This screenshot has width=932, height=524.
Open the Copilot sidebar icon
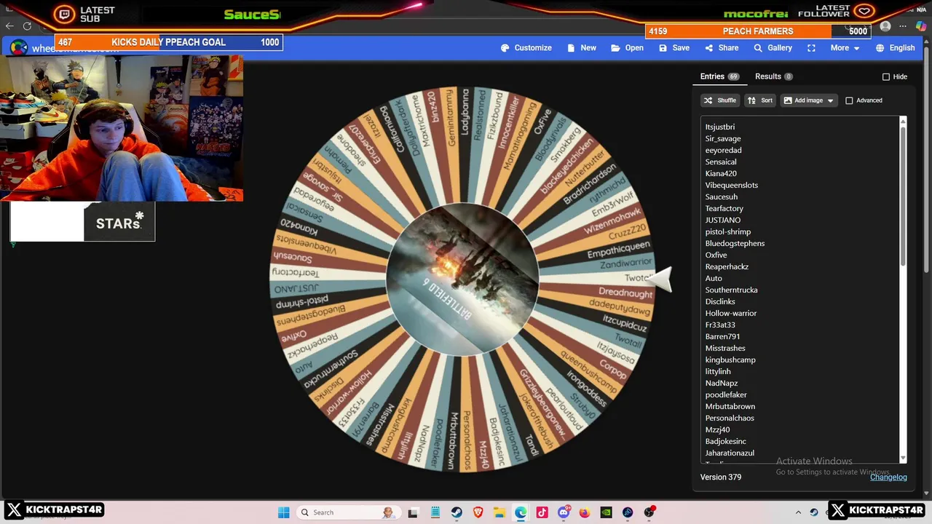pyautogui.click(x=921, y=26)
